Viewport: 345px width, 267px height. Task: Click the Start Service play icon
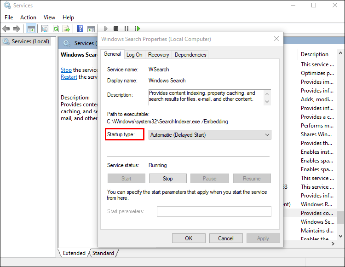pos(106,29)
